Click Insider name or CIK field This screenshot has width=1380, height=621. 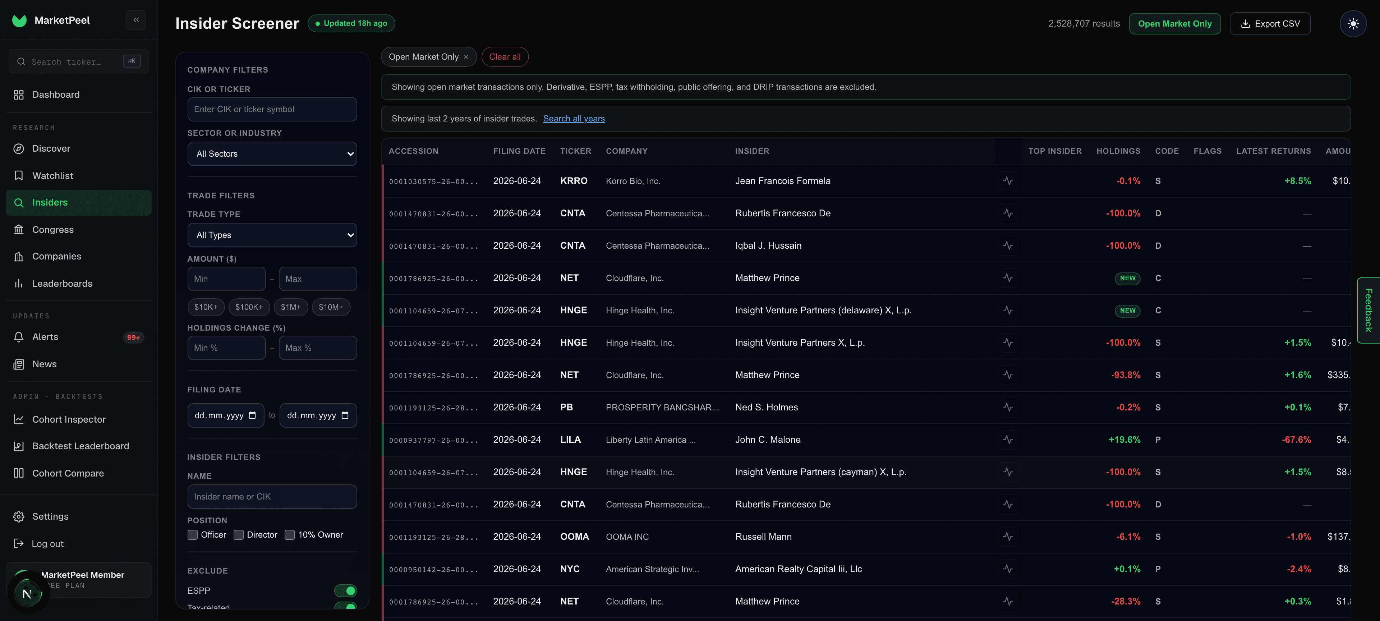(x=272, y=497)
